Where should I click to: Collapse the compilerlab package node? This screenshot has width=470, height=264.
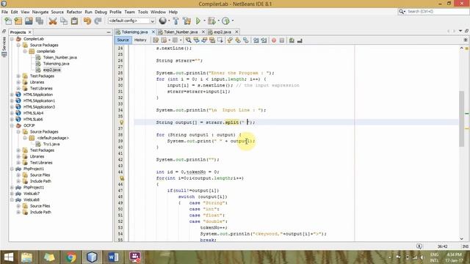coord(25,51)
